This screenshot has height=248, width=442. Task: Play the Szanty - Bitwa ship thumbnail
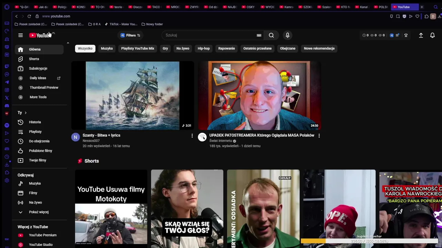coord(133,95)
